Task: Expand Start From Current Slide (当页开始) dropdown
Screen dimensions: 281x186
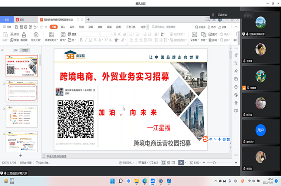Action: point(41,40)
